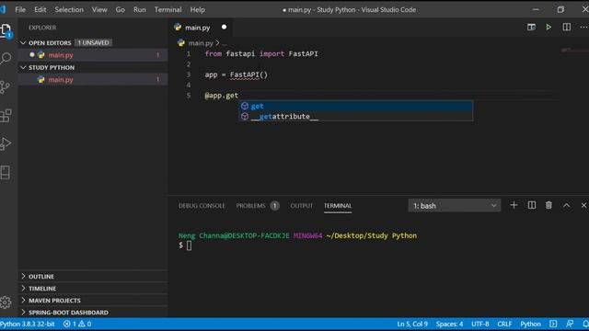The width and height of the screenshot is (589, 331).
Task: Switch to the Terminal tab
Action: 338,206
